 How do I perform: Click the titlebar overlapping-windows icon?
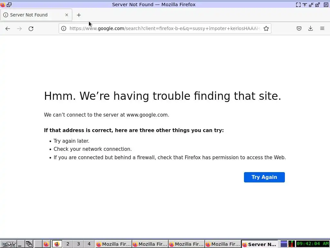(x=9, y=5)
